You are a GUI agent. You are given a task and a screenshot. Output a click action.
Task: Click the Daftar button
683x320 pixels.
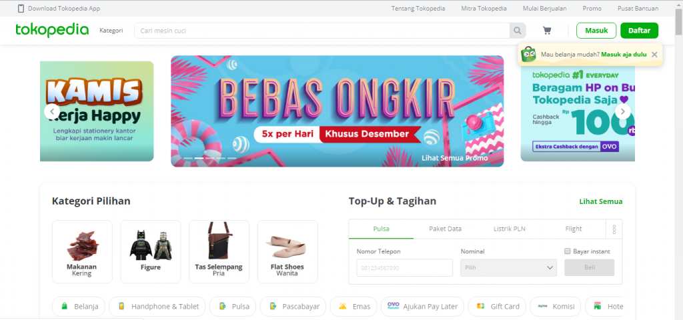[x=640, y=31]
